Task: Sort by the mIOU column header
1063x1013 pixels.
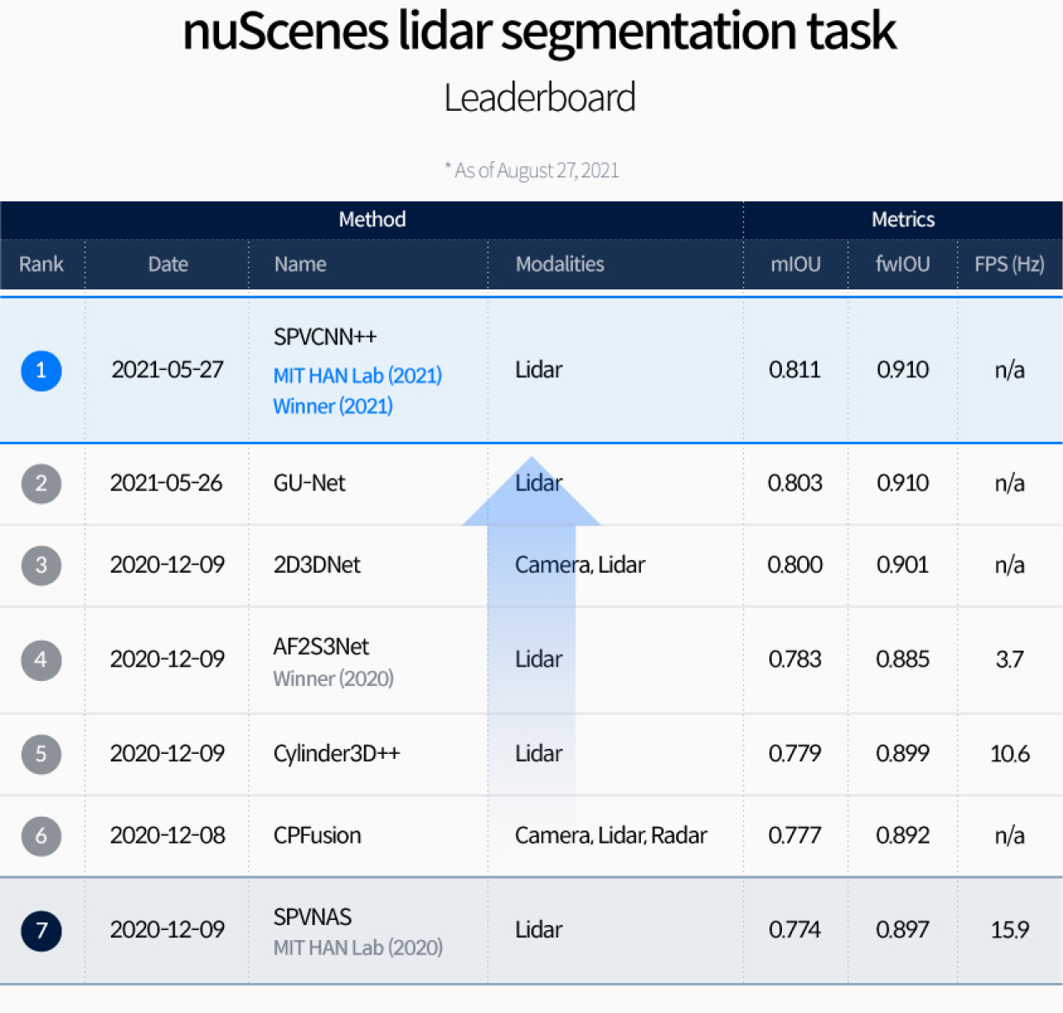Action: click(795, 264)
